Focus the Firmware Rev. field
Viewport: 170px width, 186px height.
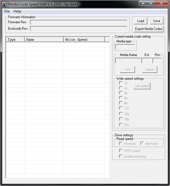click(79, 22)
